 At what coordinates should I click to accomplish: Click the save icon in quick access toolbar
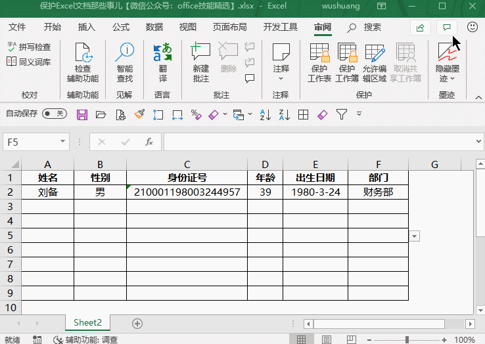(82, 114)
